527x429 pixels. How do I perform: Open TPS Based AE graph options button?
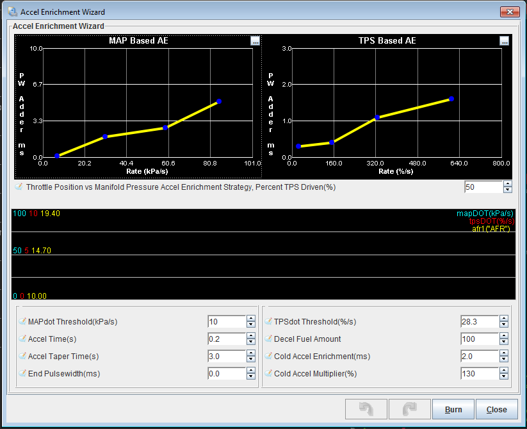pyautogui.click(x=504, y=41)
